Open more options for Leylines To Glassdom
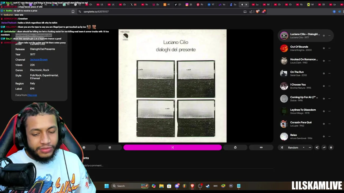This screenshot has width=344, height=193. (x=329, y=111)
